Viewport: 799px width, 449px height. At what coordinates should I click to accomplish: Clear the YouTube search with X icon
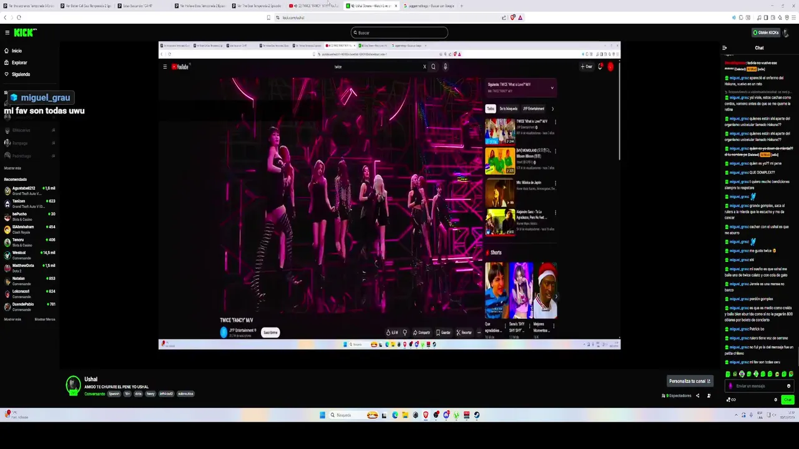(x=424, y=67)
